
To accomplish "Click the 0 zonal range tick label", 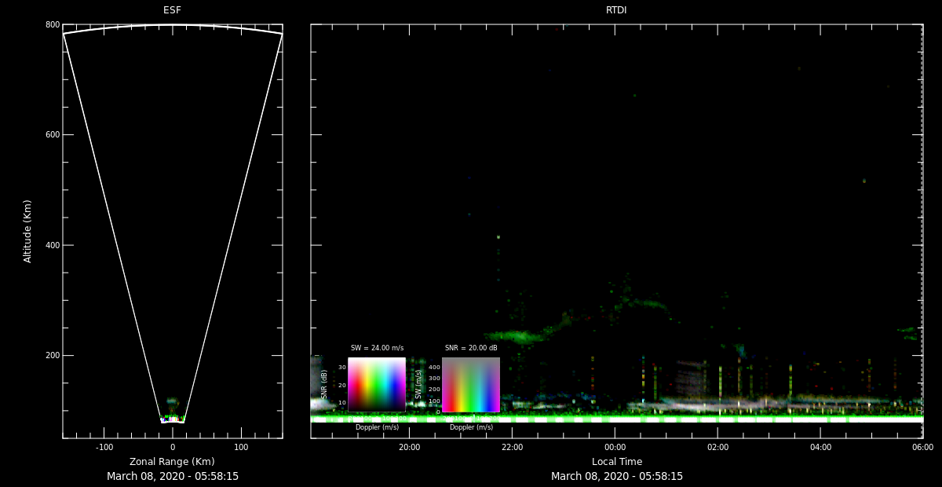I will [x=173, y=448].
